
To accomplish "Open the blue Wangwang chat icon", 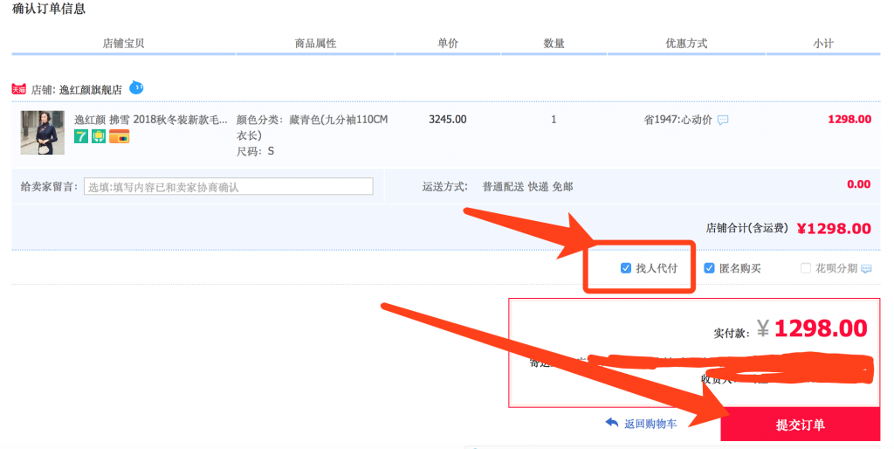I will tap(136, 87).
